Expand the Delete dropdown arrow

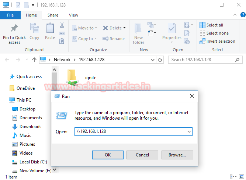[x=124, y=28]
